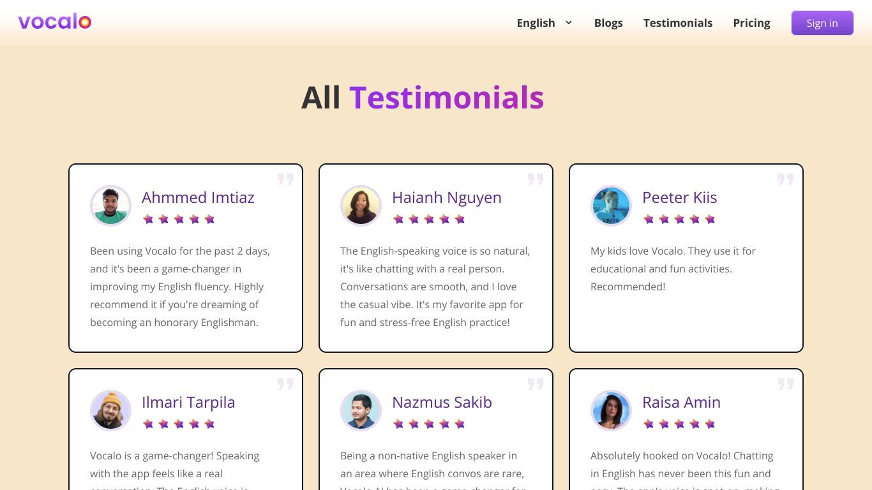Expand the English language dropdown
Viewport: 872px width, 490px height.
point(545,23)
